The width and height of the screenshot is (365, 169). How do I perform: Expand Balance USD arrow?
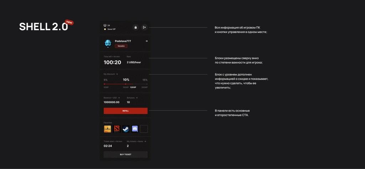[x=119, y=97]
